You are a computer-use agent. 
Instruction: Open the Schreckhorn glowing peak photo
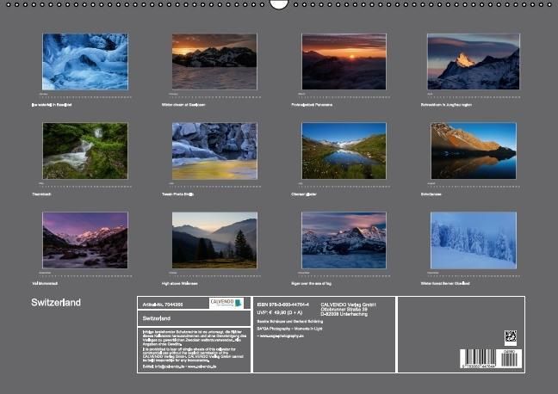pos(474,62)
